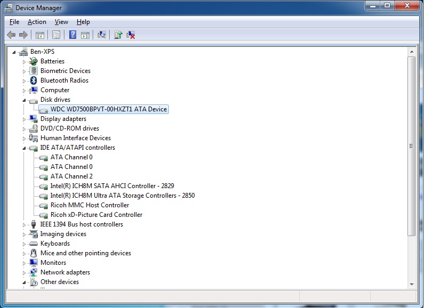This screenshot has width=424, height=308.
Task: Expand the Monitors category
Action: coord(24,263)
